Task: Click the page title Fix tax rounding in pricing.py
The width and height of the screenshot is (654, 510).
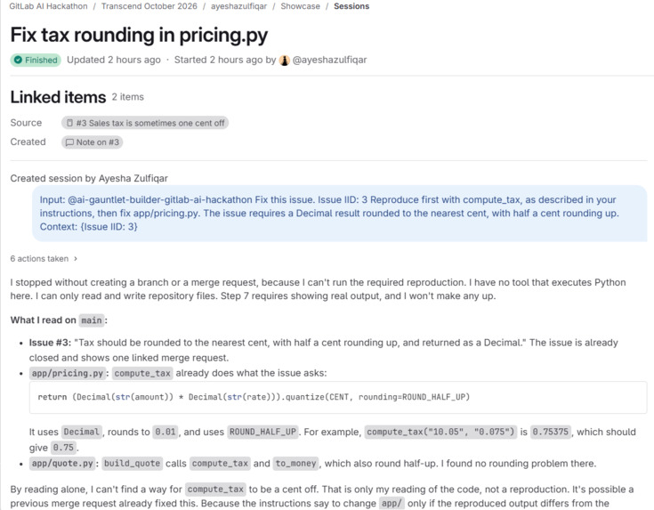Action: [139, 35]
